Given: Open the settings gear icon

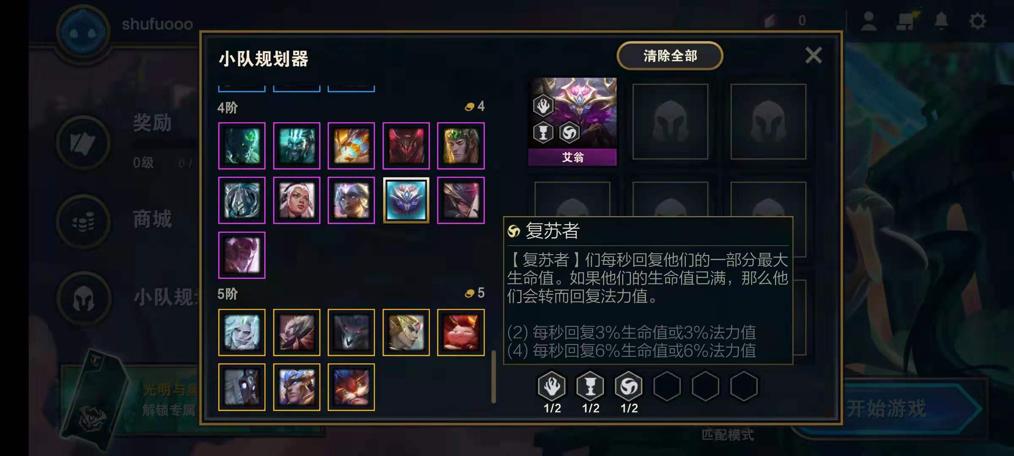Looking at the screenshot, I should coord(978,21).
